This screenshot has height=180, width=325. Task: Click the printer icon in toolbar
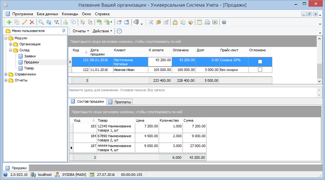click(207, 22)
